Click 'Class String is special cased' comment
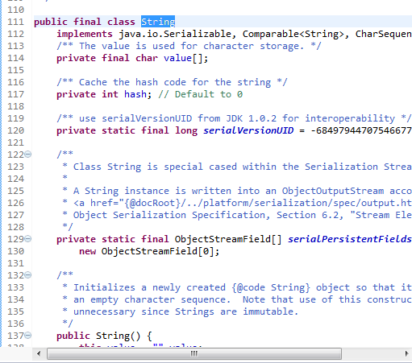The width and height of the screenshot is (412, 363). pyautogui.click(x=243, y=167)
